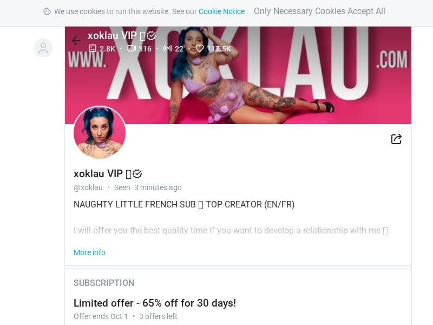This screenshot has height=325, width=433.
Task: Click the cookie icon in the banner
Action: pyautogui.click(x=47, y=11)
